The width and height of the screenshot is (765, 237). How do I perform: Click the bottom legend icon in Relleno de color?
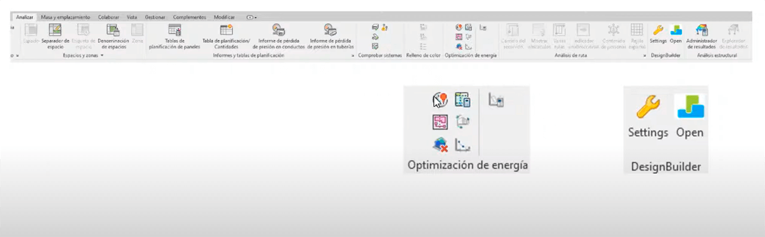click(423, 46)
